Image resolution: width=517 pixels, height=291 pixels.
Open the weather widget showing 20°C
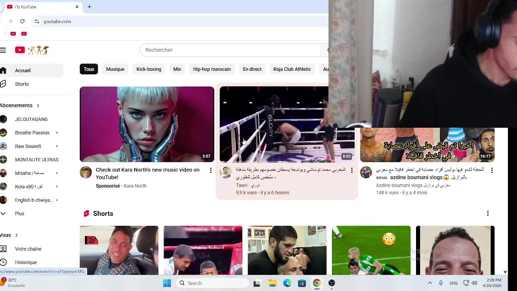[13, 283]
